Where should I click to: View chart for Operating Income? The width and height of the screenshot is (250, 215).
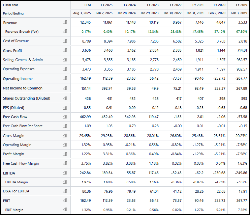point(65,78)
